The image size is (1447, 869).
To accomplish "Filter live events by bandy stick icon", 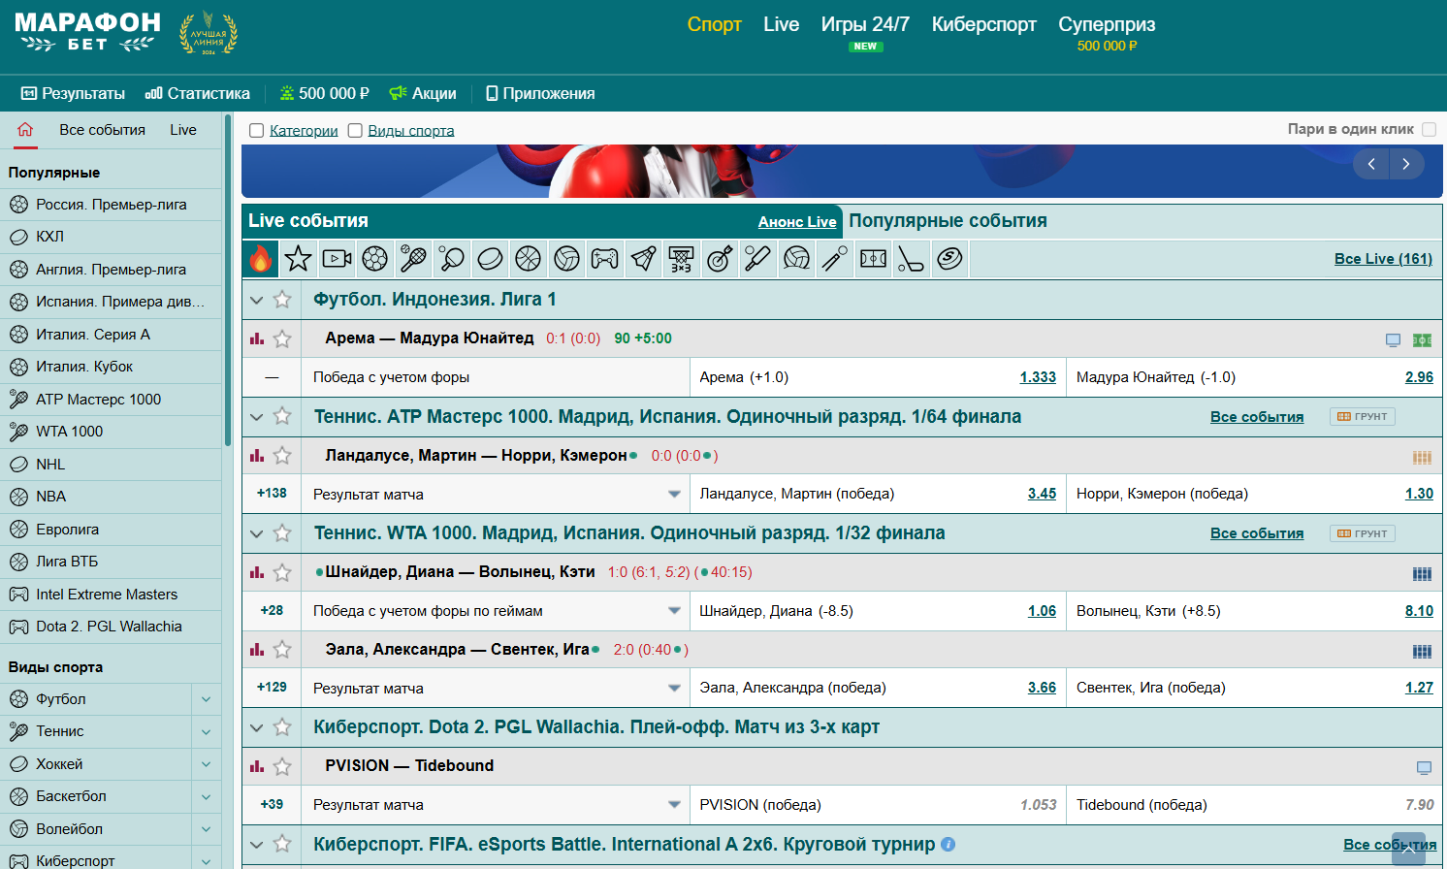I will click(912, 259).
